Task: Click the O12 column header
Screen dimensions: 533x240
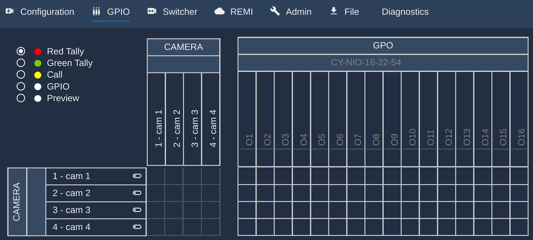Action: coord(447,119)
